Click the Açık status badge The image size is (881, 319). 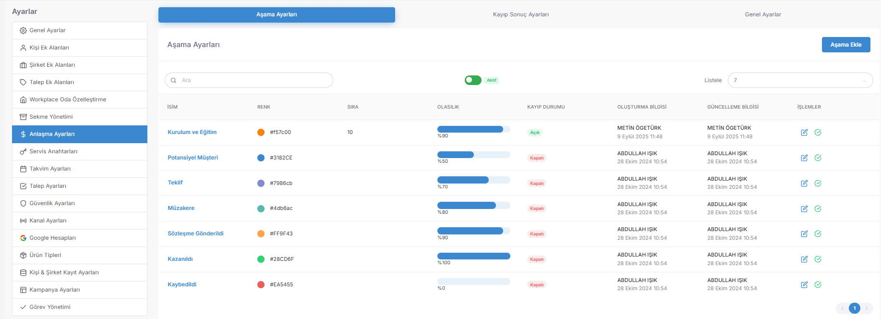(x=535, y=133)
